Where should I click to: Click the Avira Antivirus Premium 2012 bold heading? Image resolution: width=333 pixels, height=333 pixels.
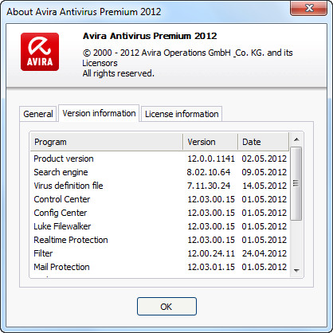click(x=150, y=36)
